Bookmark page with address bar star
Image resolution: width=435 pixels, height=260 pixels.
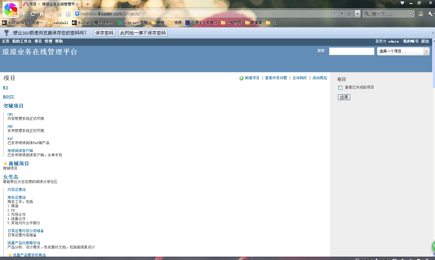pyautogui.click(x=349, y=14)
